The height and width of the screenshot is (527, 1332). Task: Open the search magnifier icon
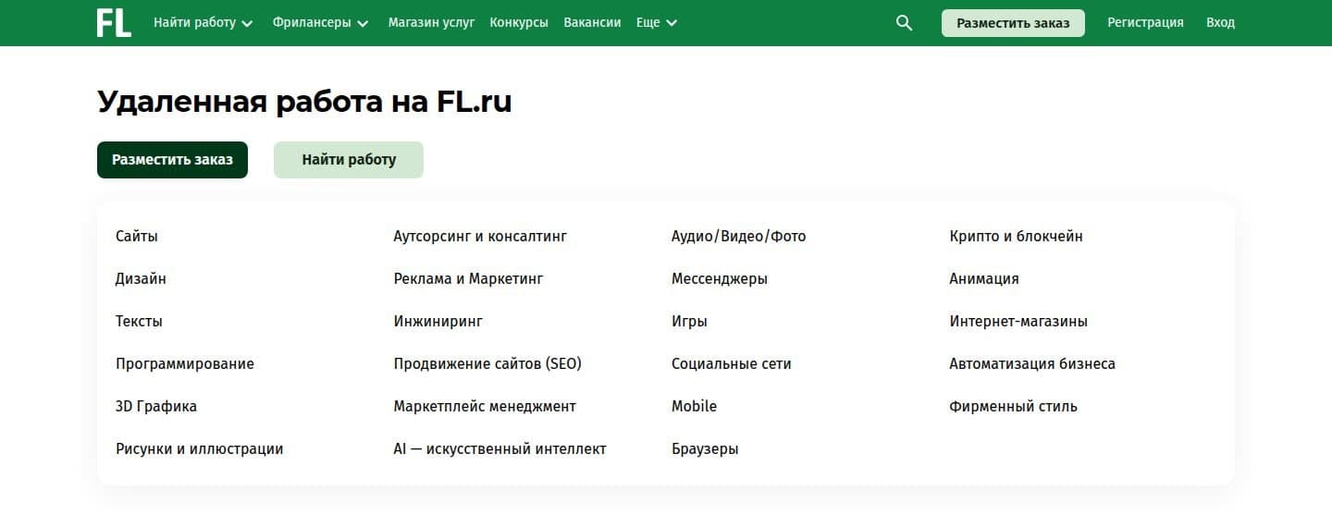(x=904, y=23)
